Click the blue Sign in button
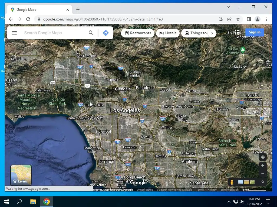277x207 pixels. [255, 32]
